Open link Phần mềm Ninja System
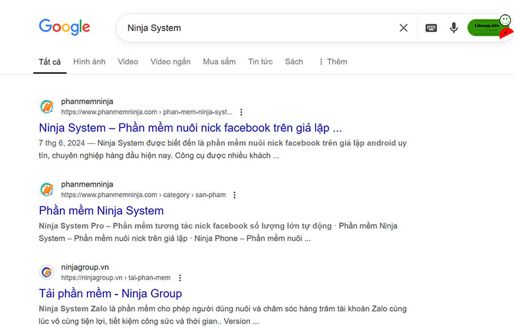 tap(102, 210)
